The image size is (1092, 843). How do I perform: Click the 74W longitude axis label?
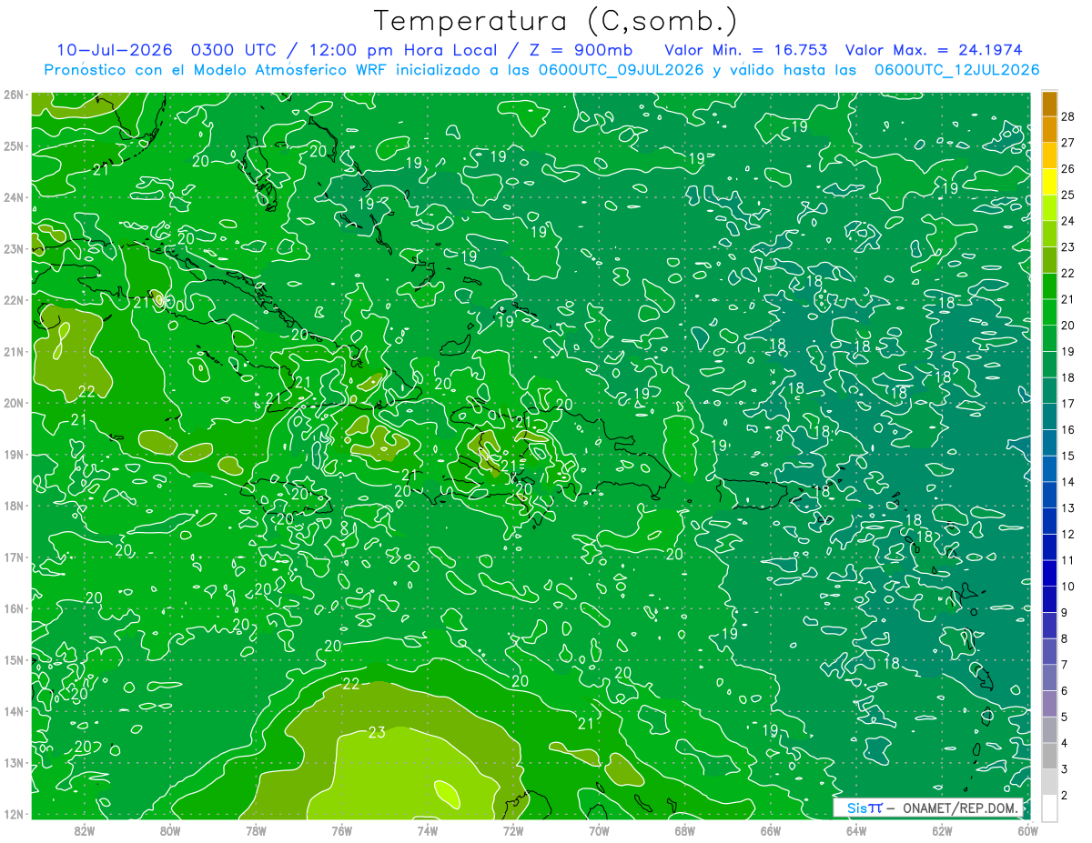[428, 830]
